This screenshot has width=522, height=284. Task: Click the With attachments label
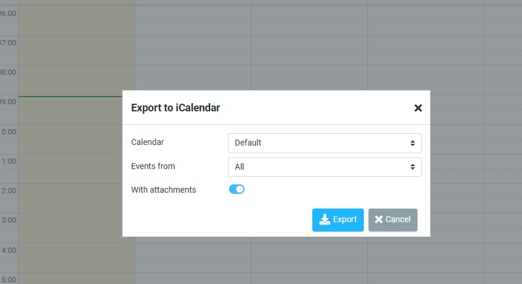(164, 190)
